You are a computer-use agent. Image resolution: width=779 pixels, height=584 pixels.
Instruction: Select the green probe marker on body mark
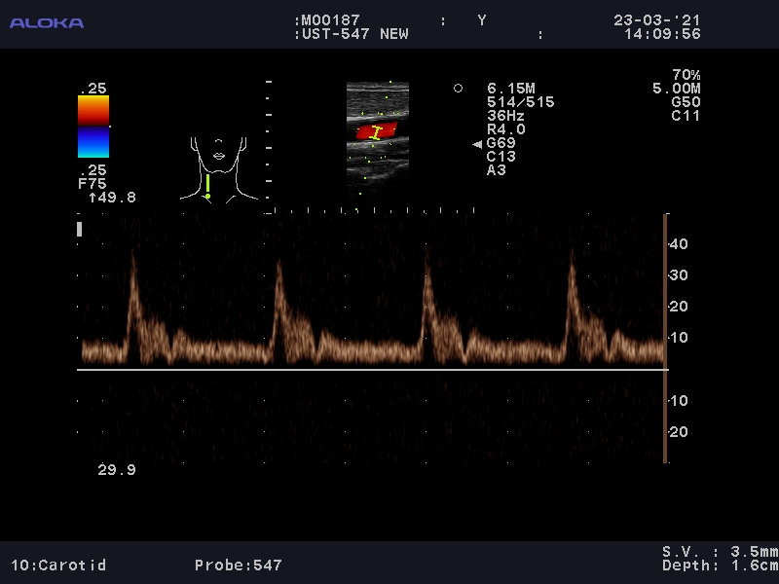[207, 185]
